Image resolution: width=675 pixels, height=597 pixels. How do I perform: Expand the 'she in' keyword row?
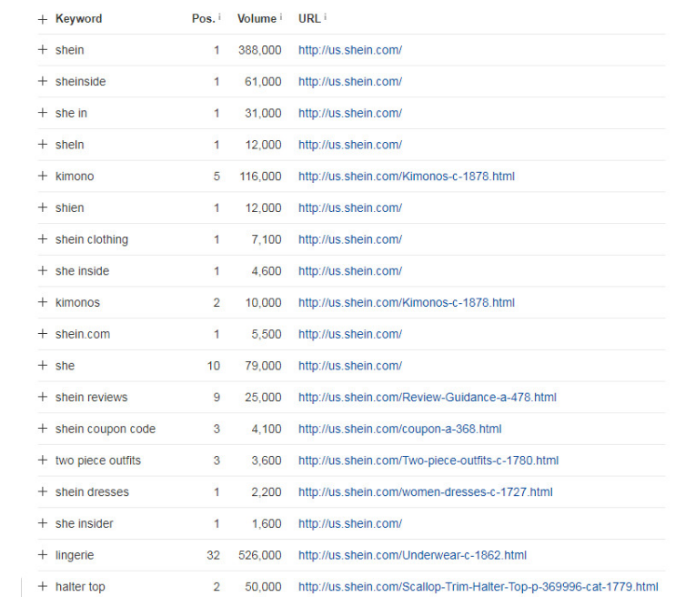pos(42,113)
